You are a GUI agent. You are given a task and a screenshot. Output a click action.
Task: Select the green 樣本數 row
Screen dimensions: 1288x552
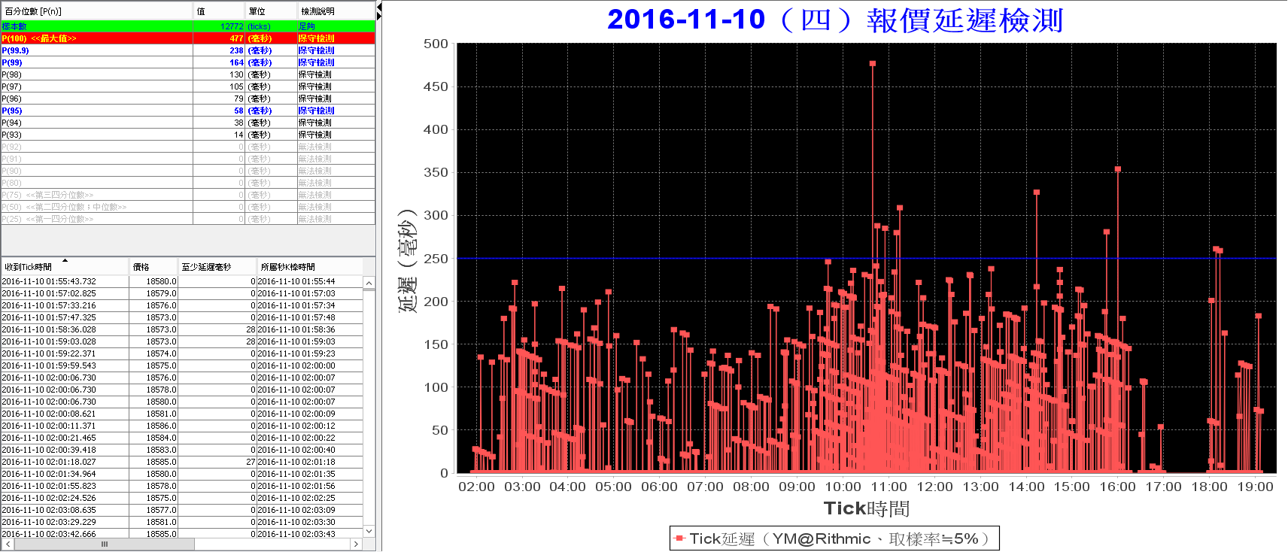[188, 26]
